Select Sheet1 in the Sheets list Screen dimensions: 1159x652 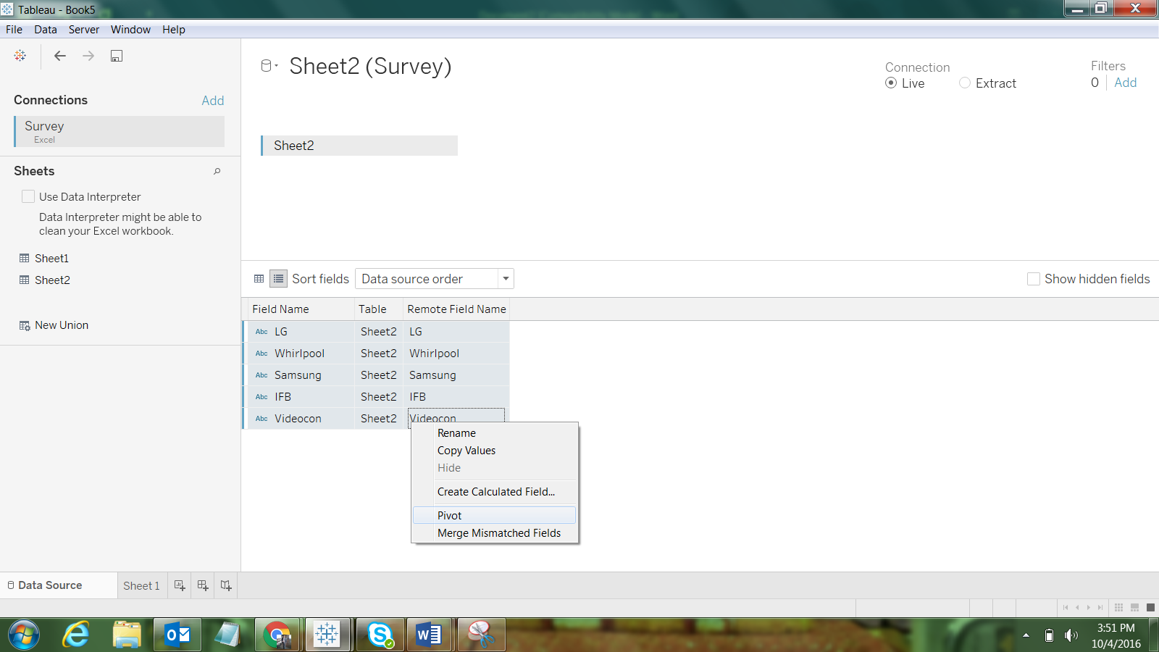coord(51,259)
